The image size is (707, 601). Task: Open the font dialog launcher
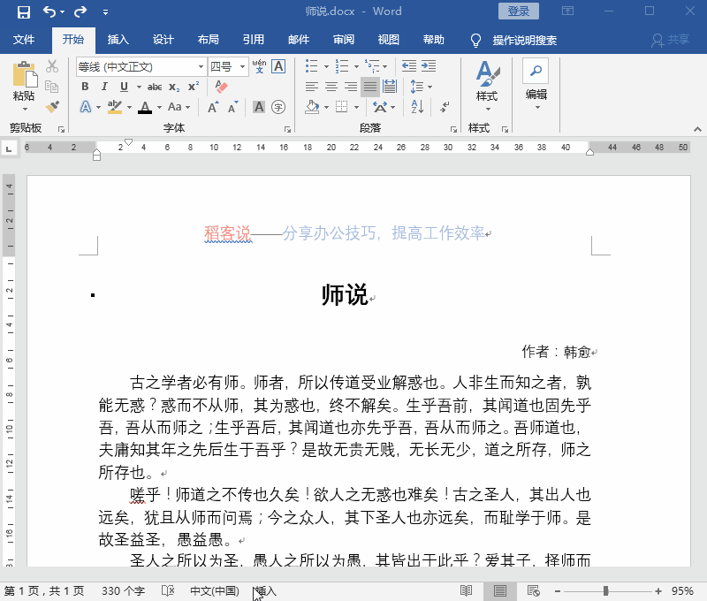287,129
